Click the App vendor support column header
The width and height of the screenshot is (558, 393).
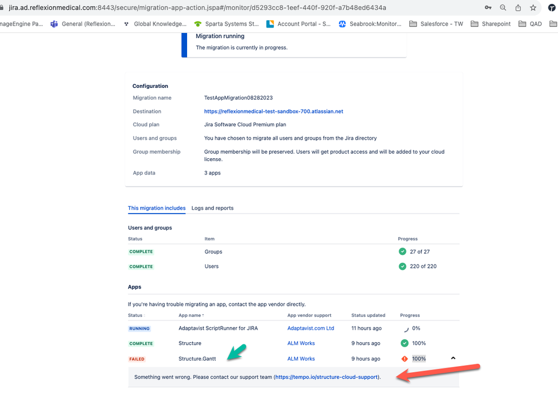[309, 315]
